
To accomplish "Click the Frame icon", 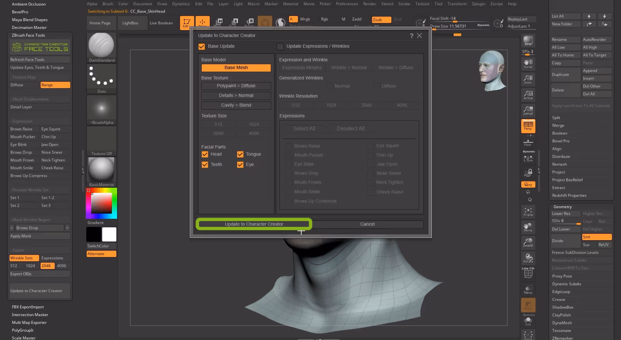I will click(x=528, y=212).
